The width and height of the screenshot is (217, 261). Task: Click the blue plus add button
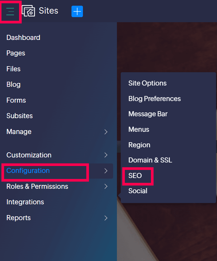77,11
